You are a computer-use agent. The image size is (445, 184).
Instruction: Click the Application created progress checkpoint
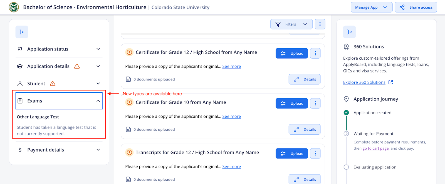coord(346,113)
